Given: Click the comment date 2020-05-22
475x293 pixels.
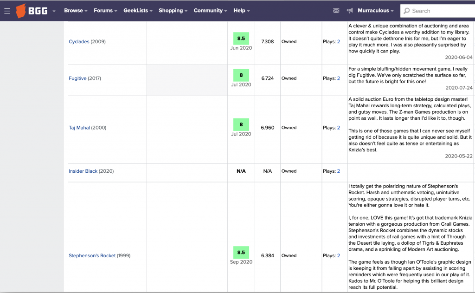Looking at the screenshot, I should pos(459,156).
